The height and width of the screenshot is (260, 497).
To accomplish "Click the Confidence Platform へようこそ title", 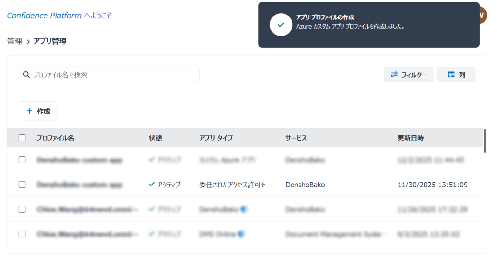I will click(59, 16).
